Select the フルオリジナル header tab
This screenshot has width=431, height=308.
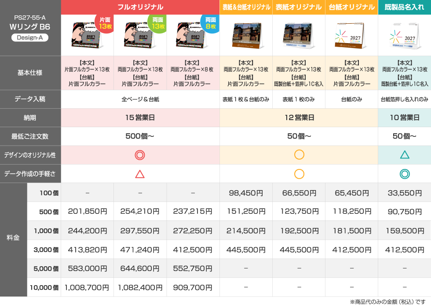tap(140, 7)
